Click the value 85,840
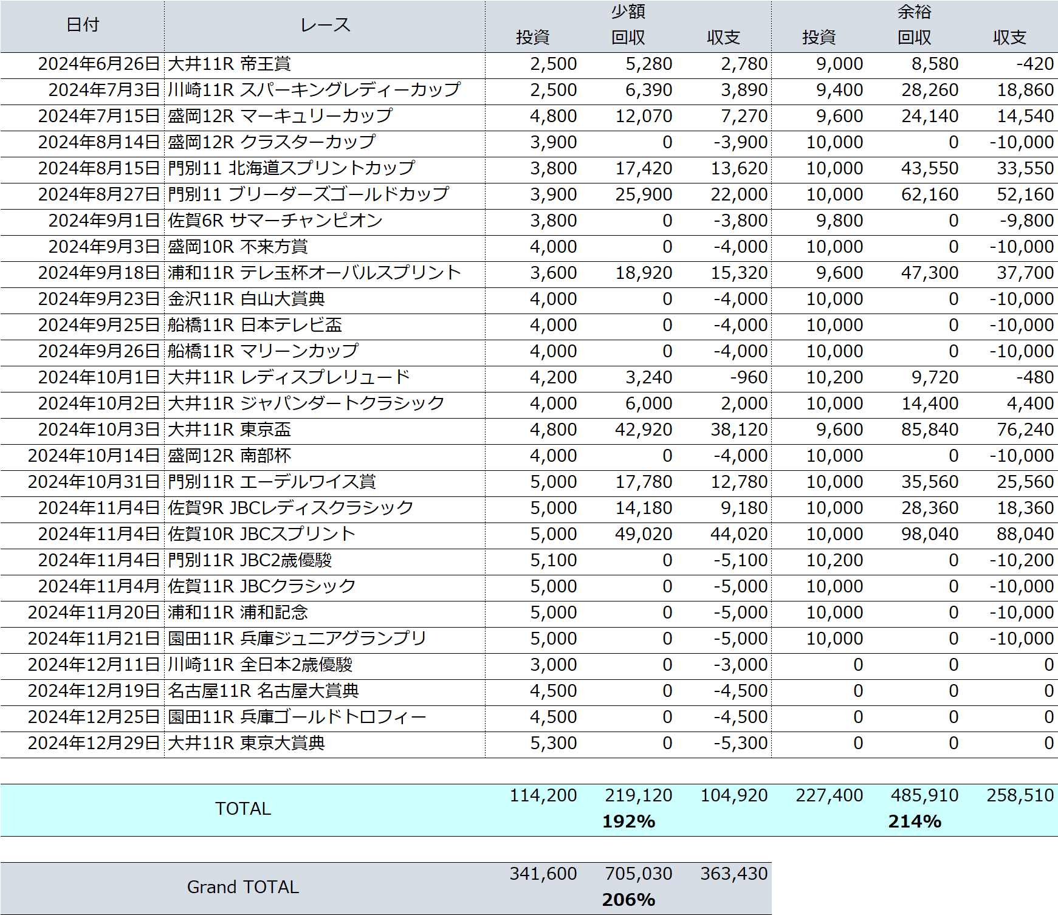Screen dimensions: 1058x915 (x=930, y=430)
